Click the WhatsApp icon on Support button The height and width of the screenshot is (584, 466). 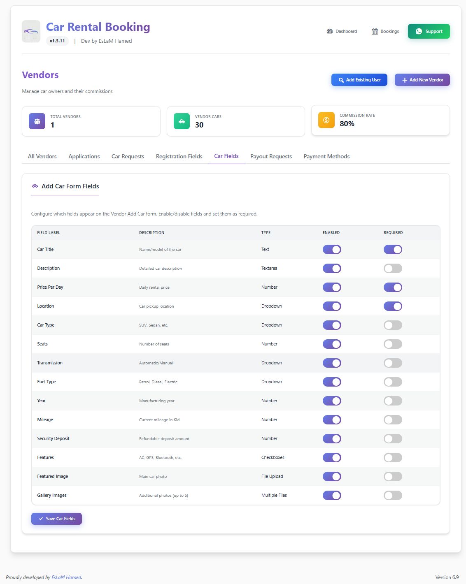(419, 31)
